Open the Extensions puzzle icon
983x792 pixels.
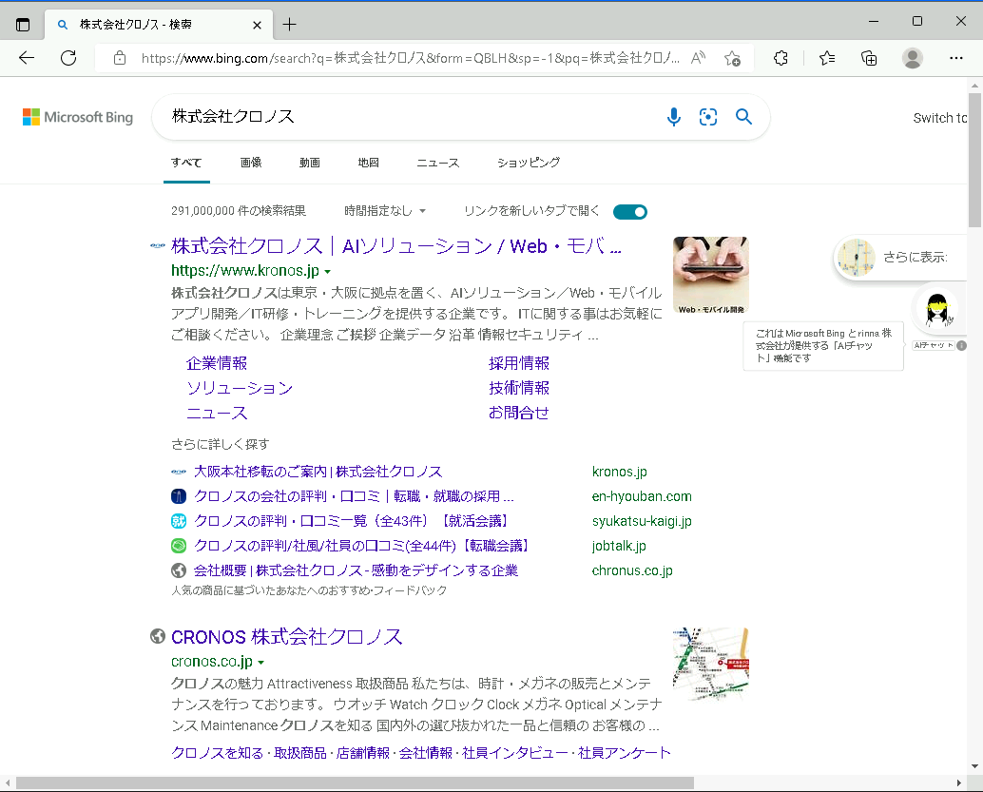tap(781, 58)
